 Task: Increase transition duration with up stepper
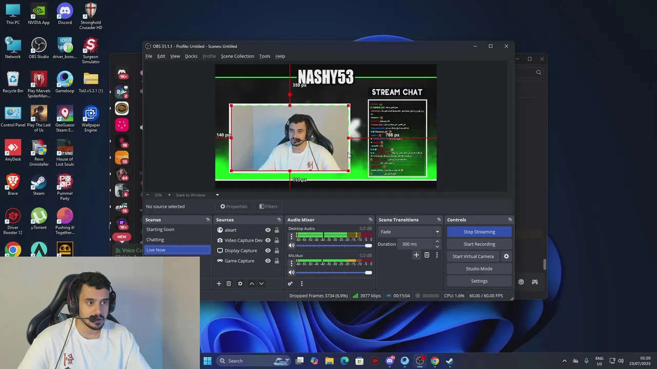pyautogui.click(x=437, y=241)
